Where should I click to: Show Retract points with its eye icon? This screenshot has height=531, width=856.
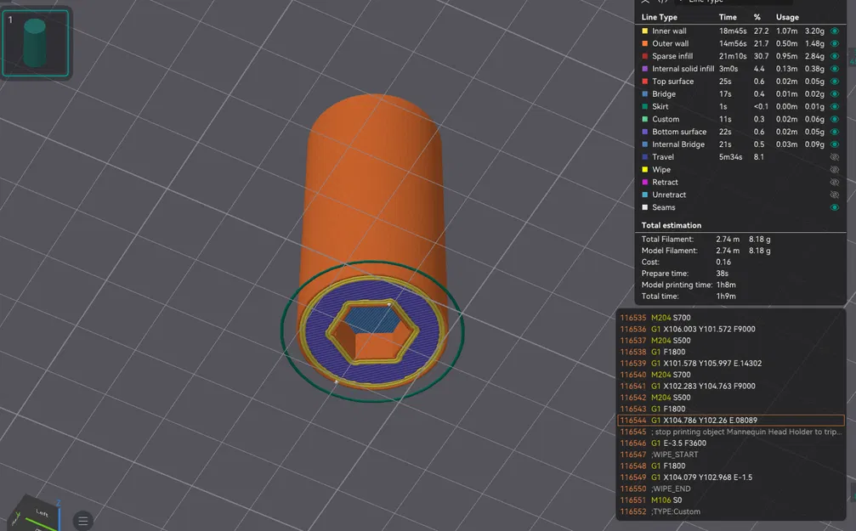click(834, 182)
